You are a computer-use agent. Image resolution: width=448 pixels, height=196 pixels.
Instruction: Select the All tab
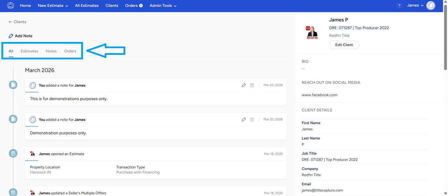11,51
